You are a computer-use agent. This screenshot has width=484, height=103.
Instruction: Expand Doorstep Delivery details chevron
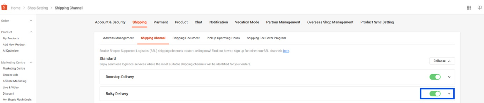(449, 77)
